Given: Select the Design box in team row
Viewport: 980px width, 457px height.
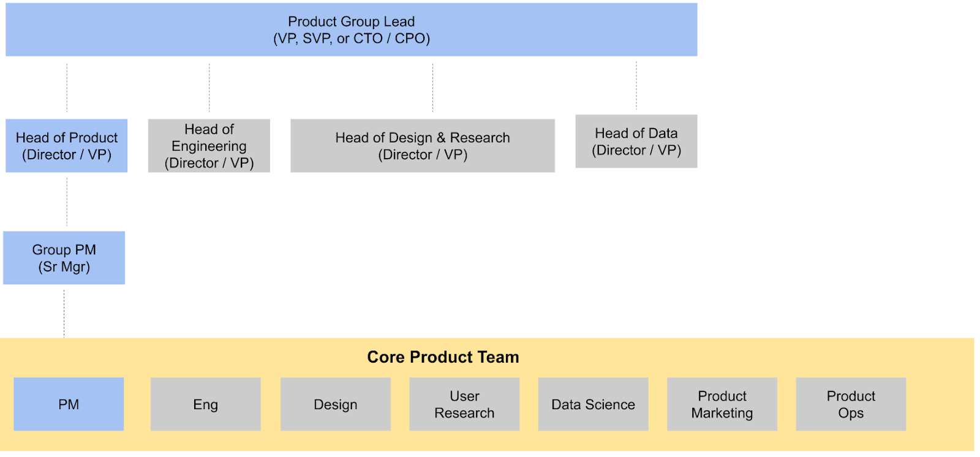Looking at the screenshot, I should (336, 404).
